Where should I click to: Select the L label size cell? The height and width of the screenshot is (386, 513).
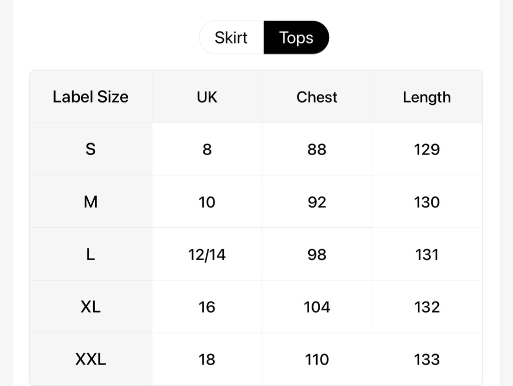pos(91,254)
